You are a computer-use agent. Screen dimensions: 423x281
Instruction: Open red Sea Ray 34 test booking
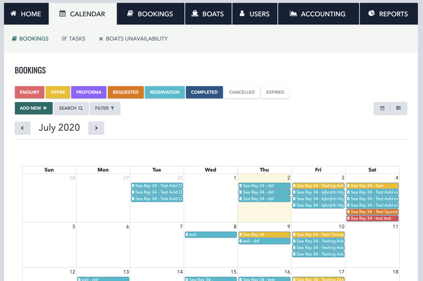(x=372, y=218)
